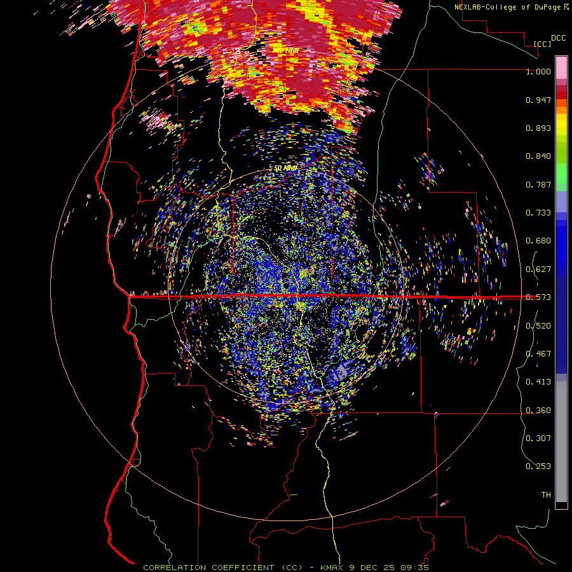
Task: Click the TH threshold label
Action: [x=546, y=495]
